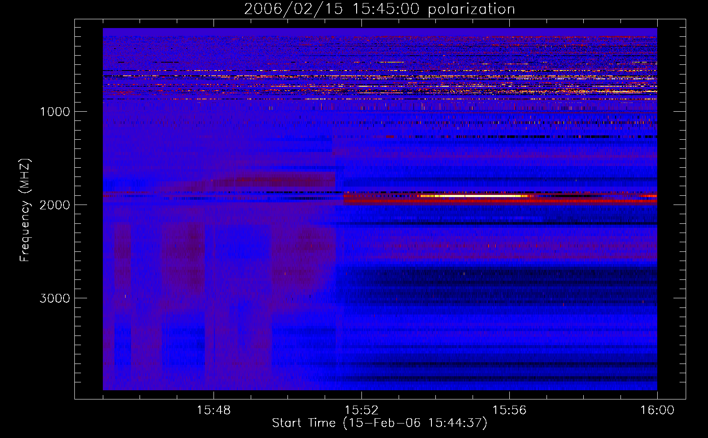The image size is (708, 438).
Task: Click the 2000 frequency tick label
Action: pos(55,205)
